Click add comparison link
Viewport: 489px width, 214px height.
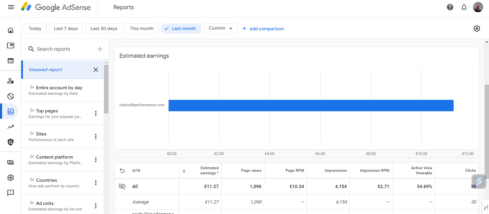tap(263, 28)
